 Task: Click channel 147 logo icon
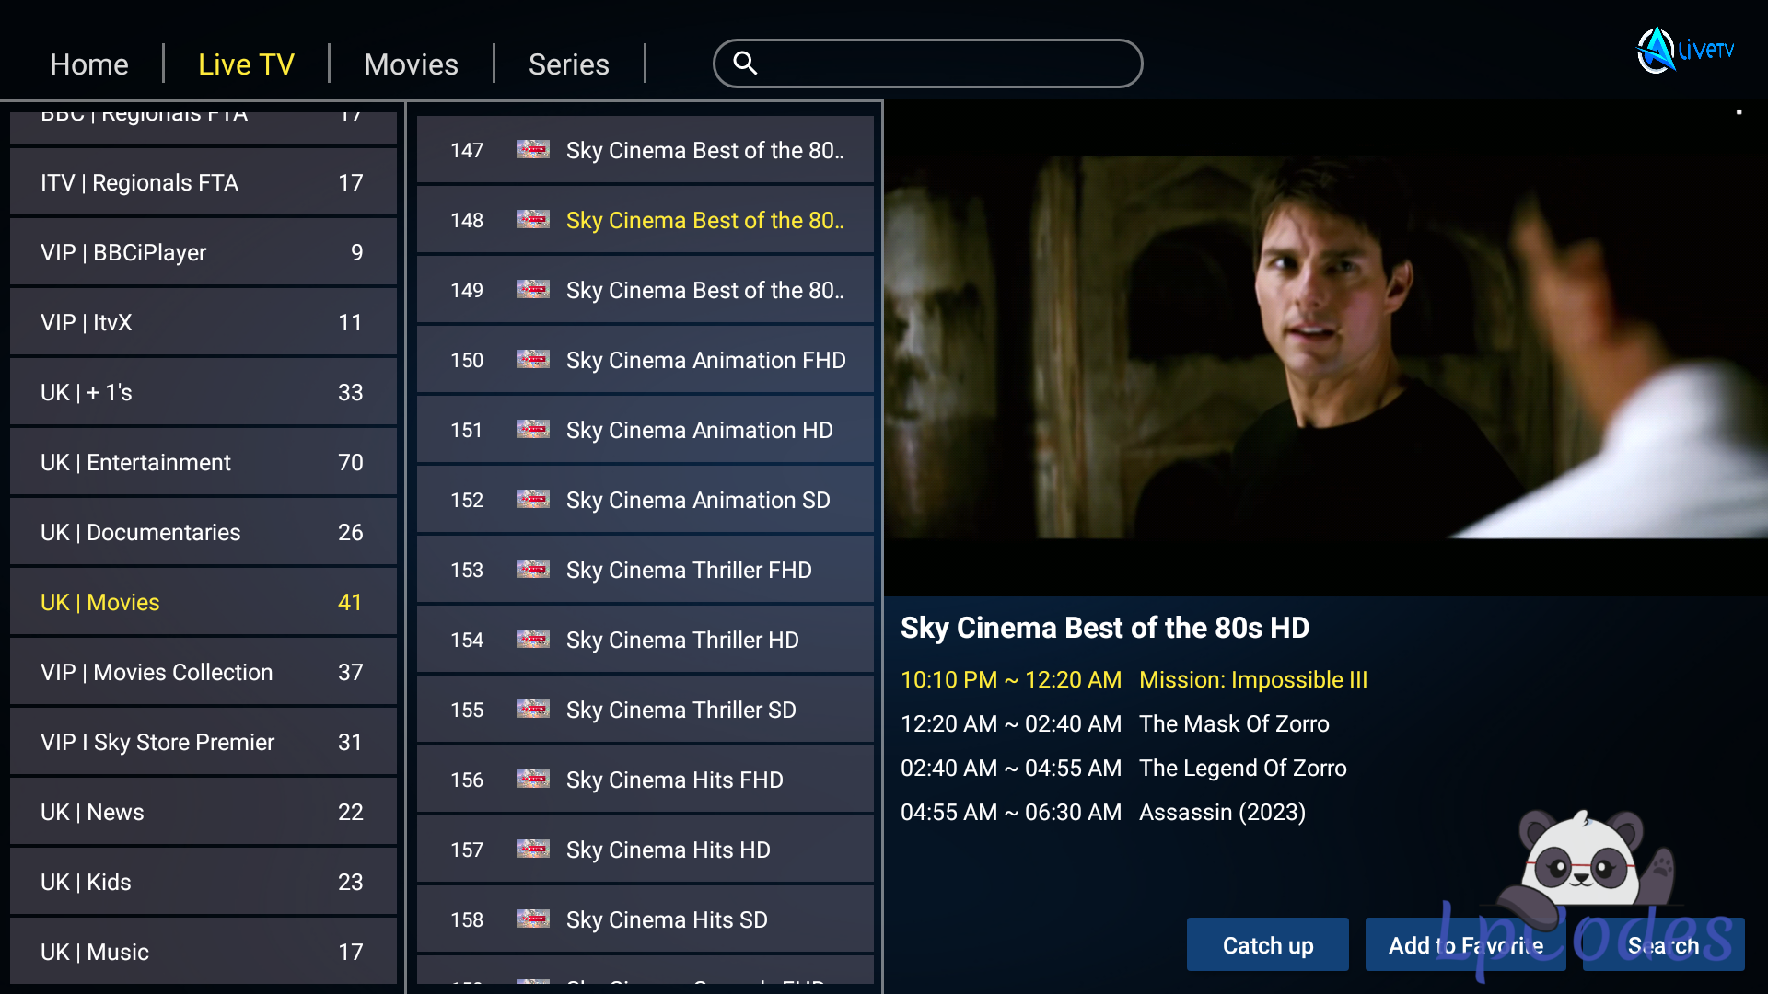point(533,149)
